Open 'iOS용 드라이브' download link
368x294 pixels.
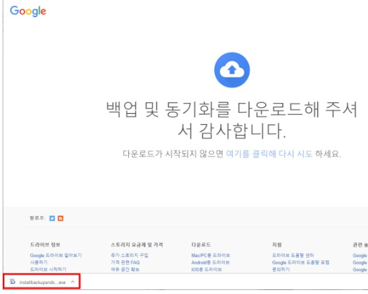pyautogui.click(x=207, y=270)
